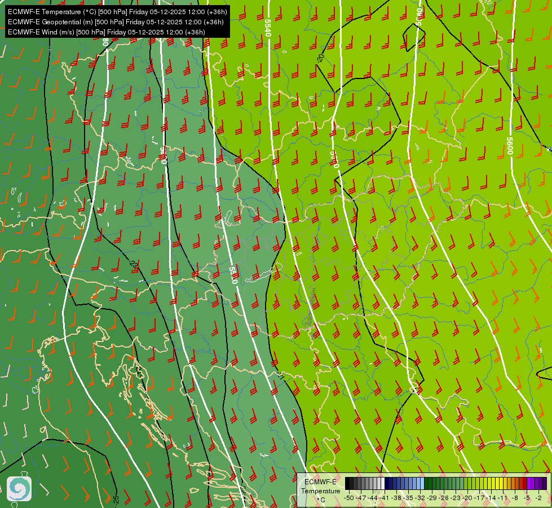Click the -50 tick on the color scale
Viewport: 552px width, 508px height.
tap(349, 498)
